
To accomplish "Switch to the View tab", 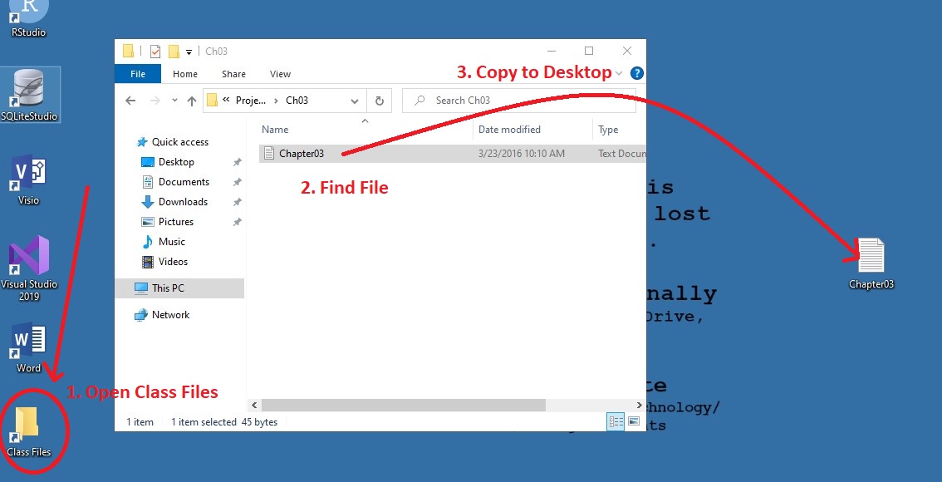I will (x=280, y=73).
